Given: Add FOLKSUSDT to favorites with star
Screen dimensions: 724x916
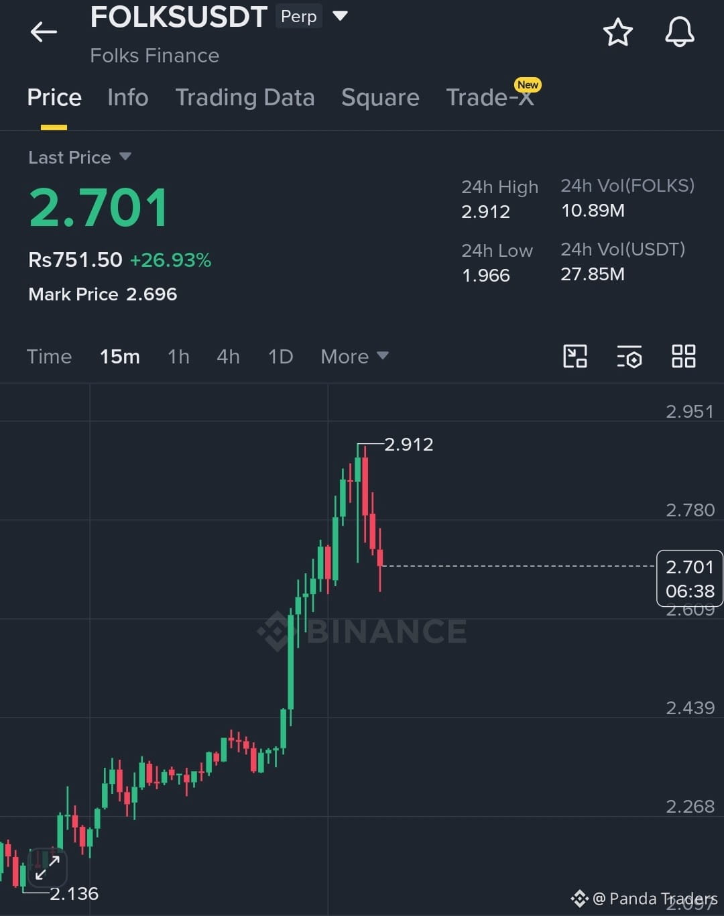Looking at the screenshot, I should tap(617, 32).
